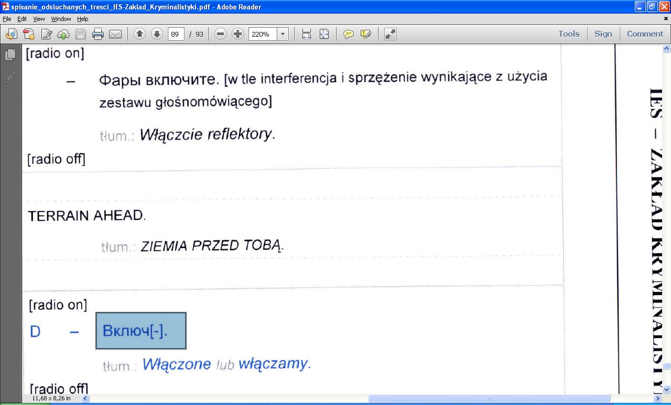The width and height of the screenshot is (671, 405).
Task: Click the vertical scrollbar thumb
Action: 666,366
